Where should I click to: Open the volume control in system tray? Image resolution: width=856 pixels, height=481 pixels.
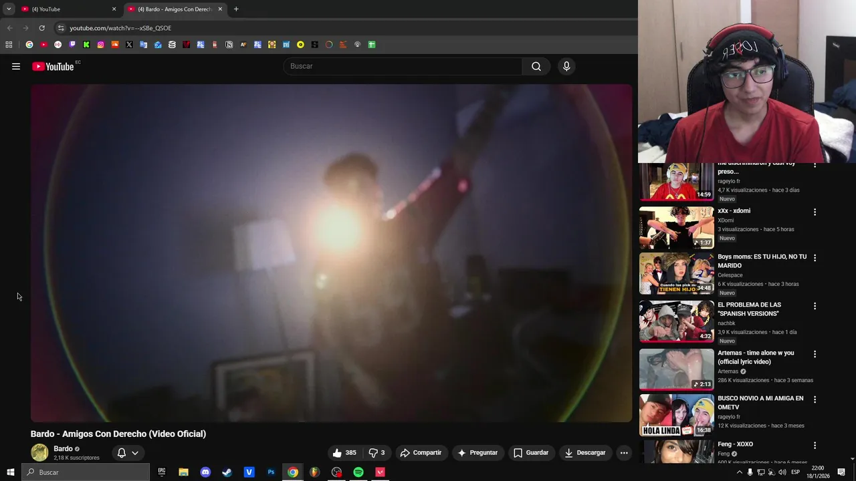coord(782,472)
